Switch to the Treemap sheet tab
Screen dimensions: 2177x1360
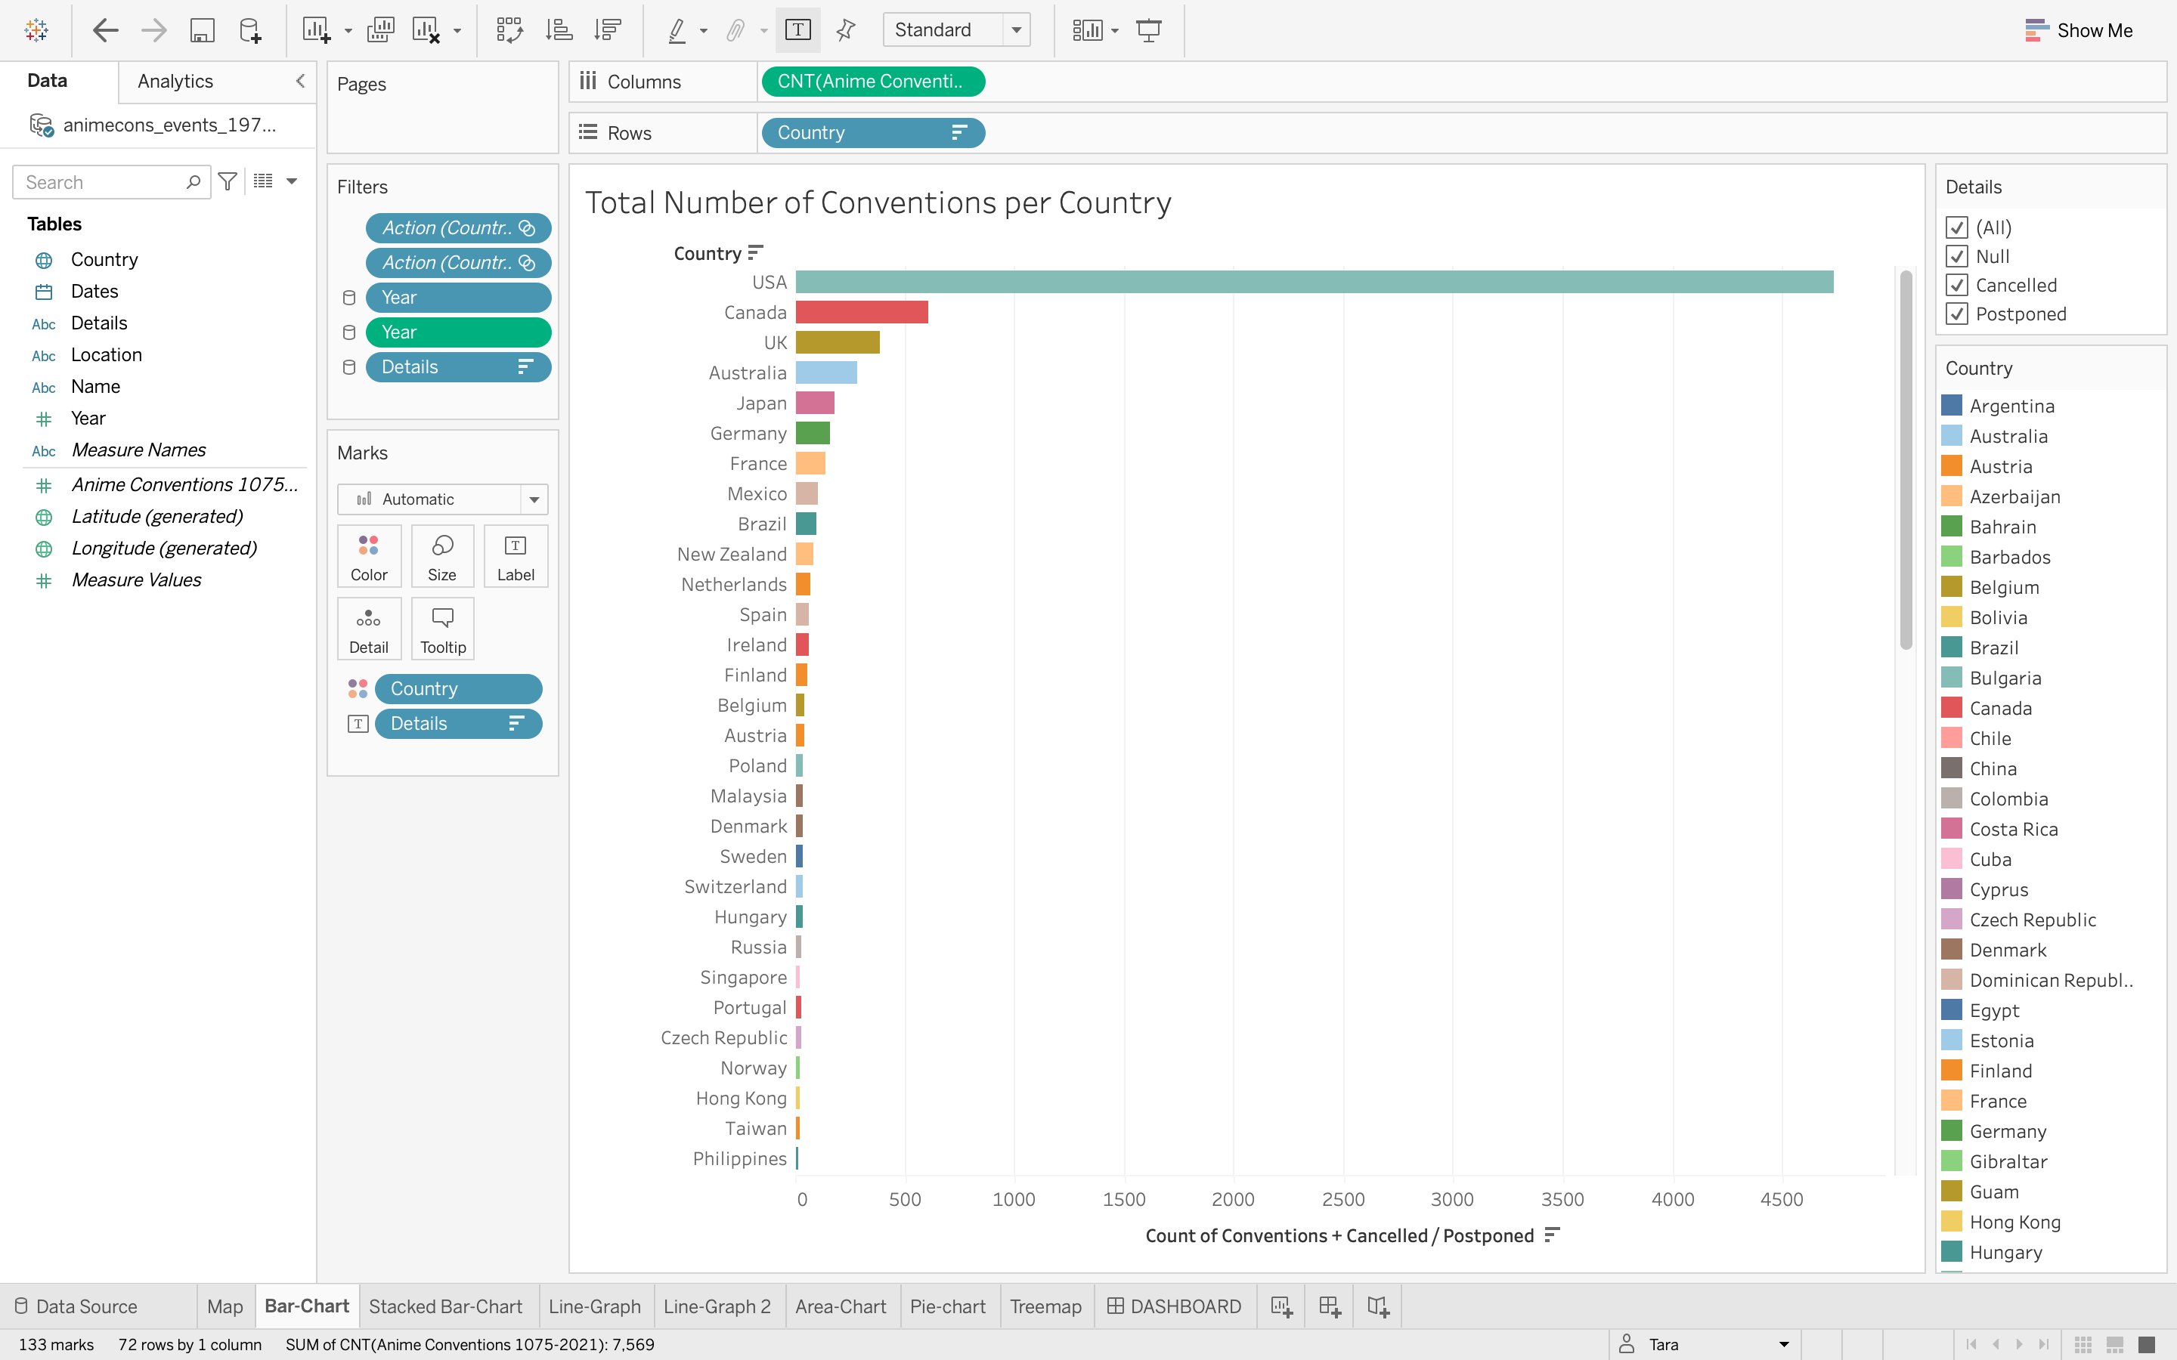point(1045,1306)
